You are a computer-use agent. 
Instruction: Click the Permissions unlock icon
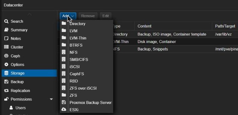[x=6, y=99]
